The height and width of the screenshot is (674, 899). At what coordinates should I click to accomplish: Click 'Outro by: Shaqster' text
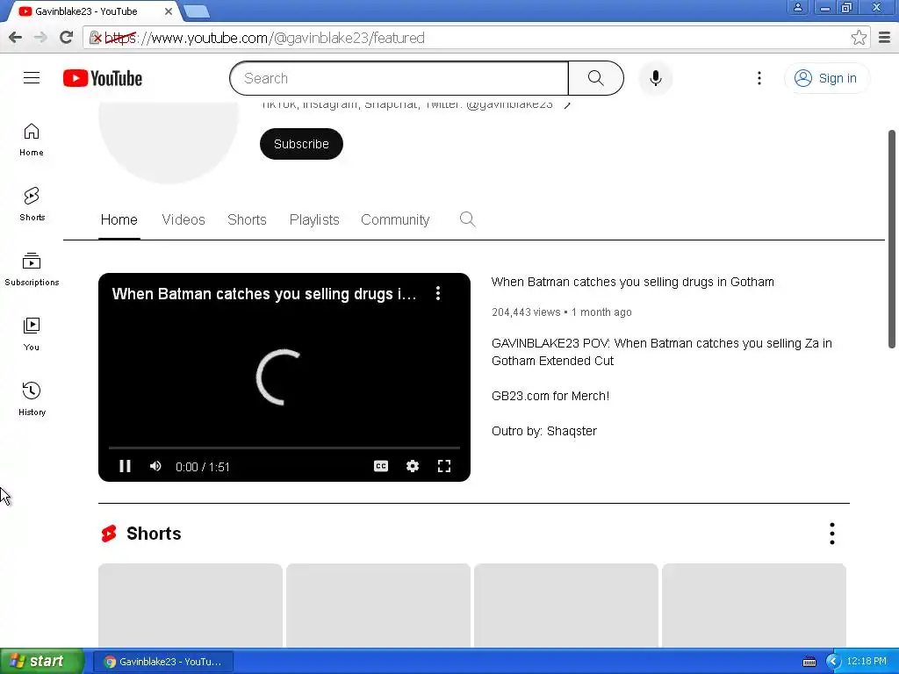point(544,431)
